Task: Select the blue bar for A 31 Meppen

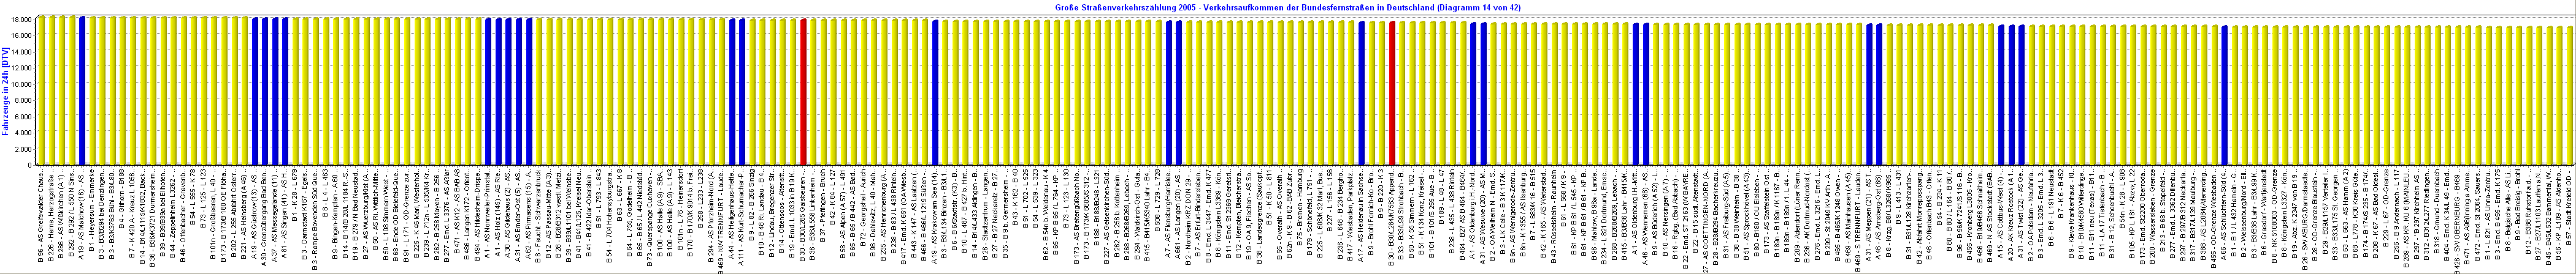Action: point(1869,94)
